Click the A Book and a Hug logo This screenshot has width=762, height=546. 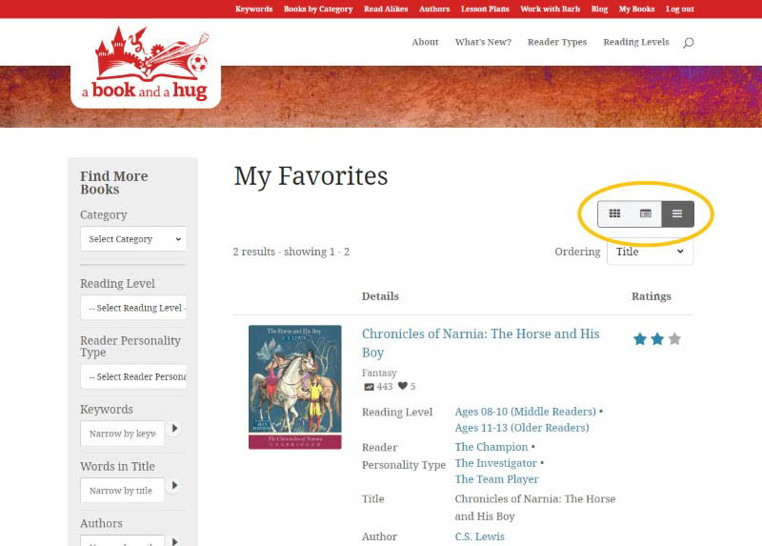click(146, 68)
